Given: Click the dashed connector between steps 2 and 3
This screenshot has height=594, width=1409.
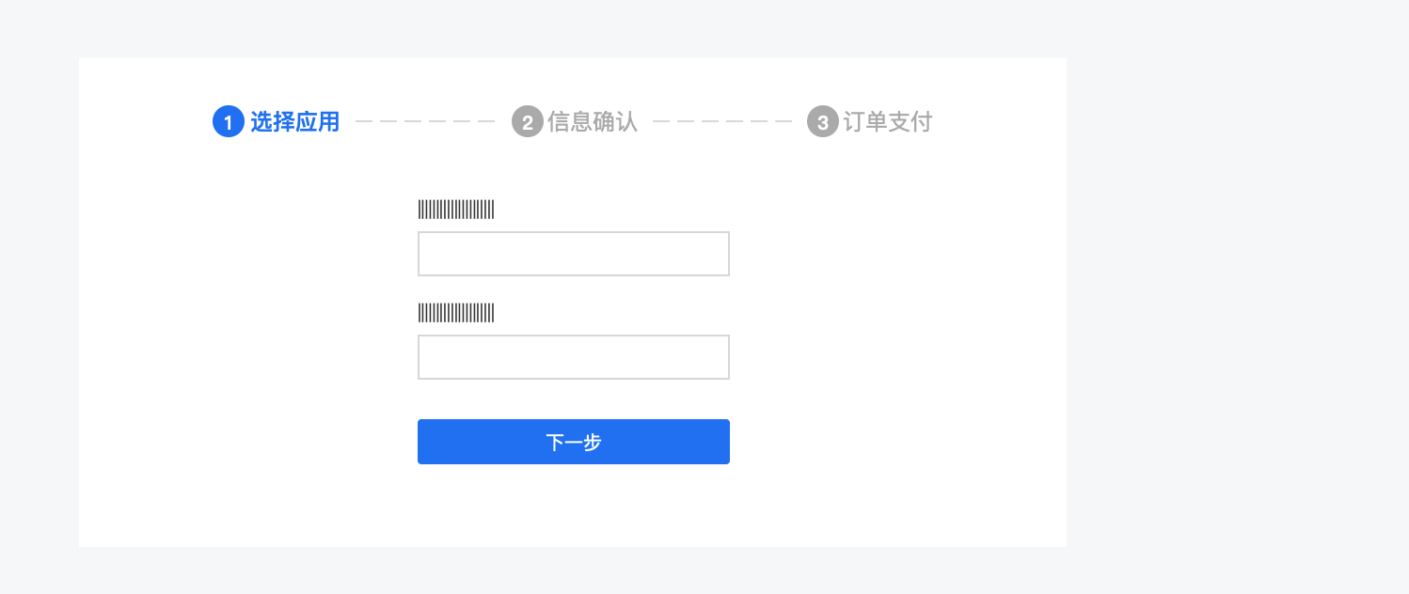Looking at the screenshot, I should (720, 121).
